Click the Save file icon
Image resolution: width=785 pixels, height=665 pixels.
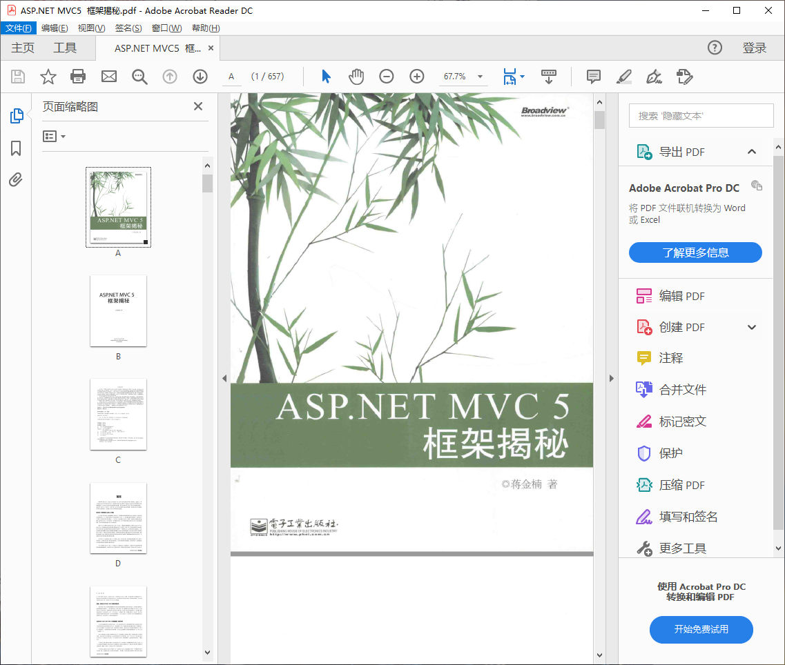(x=18, y=77)
